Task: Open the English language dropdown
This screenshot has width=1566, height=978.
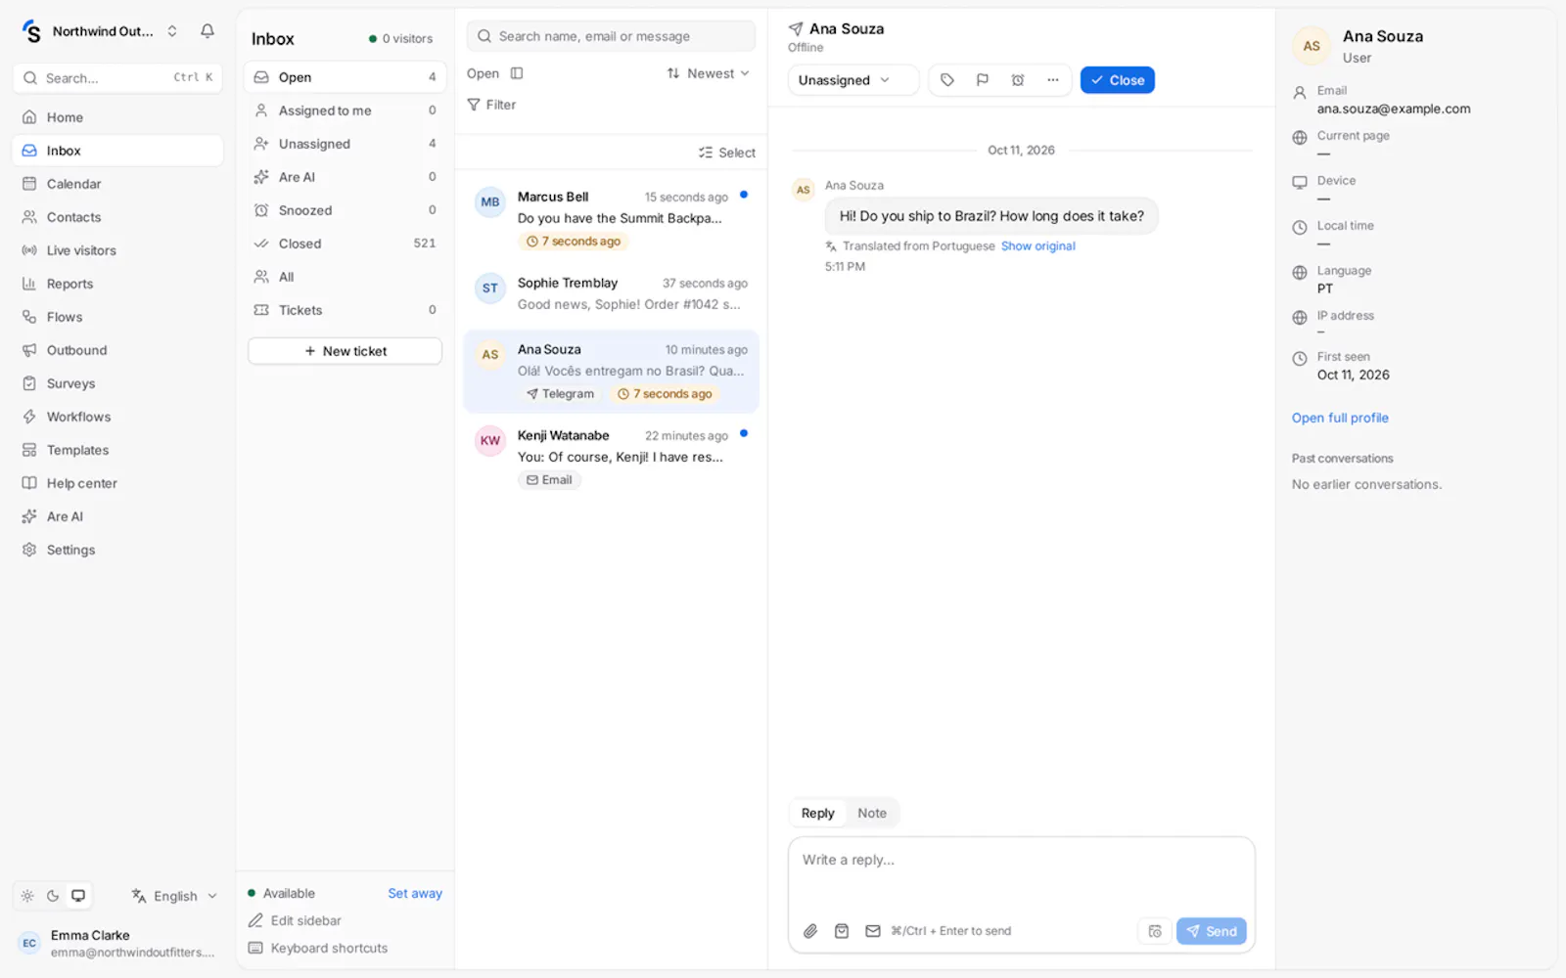Action: coord(174,896)
